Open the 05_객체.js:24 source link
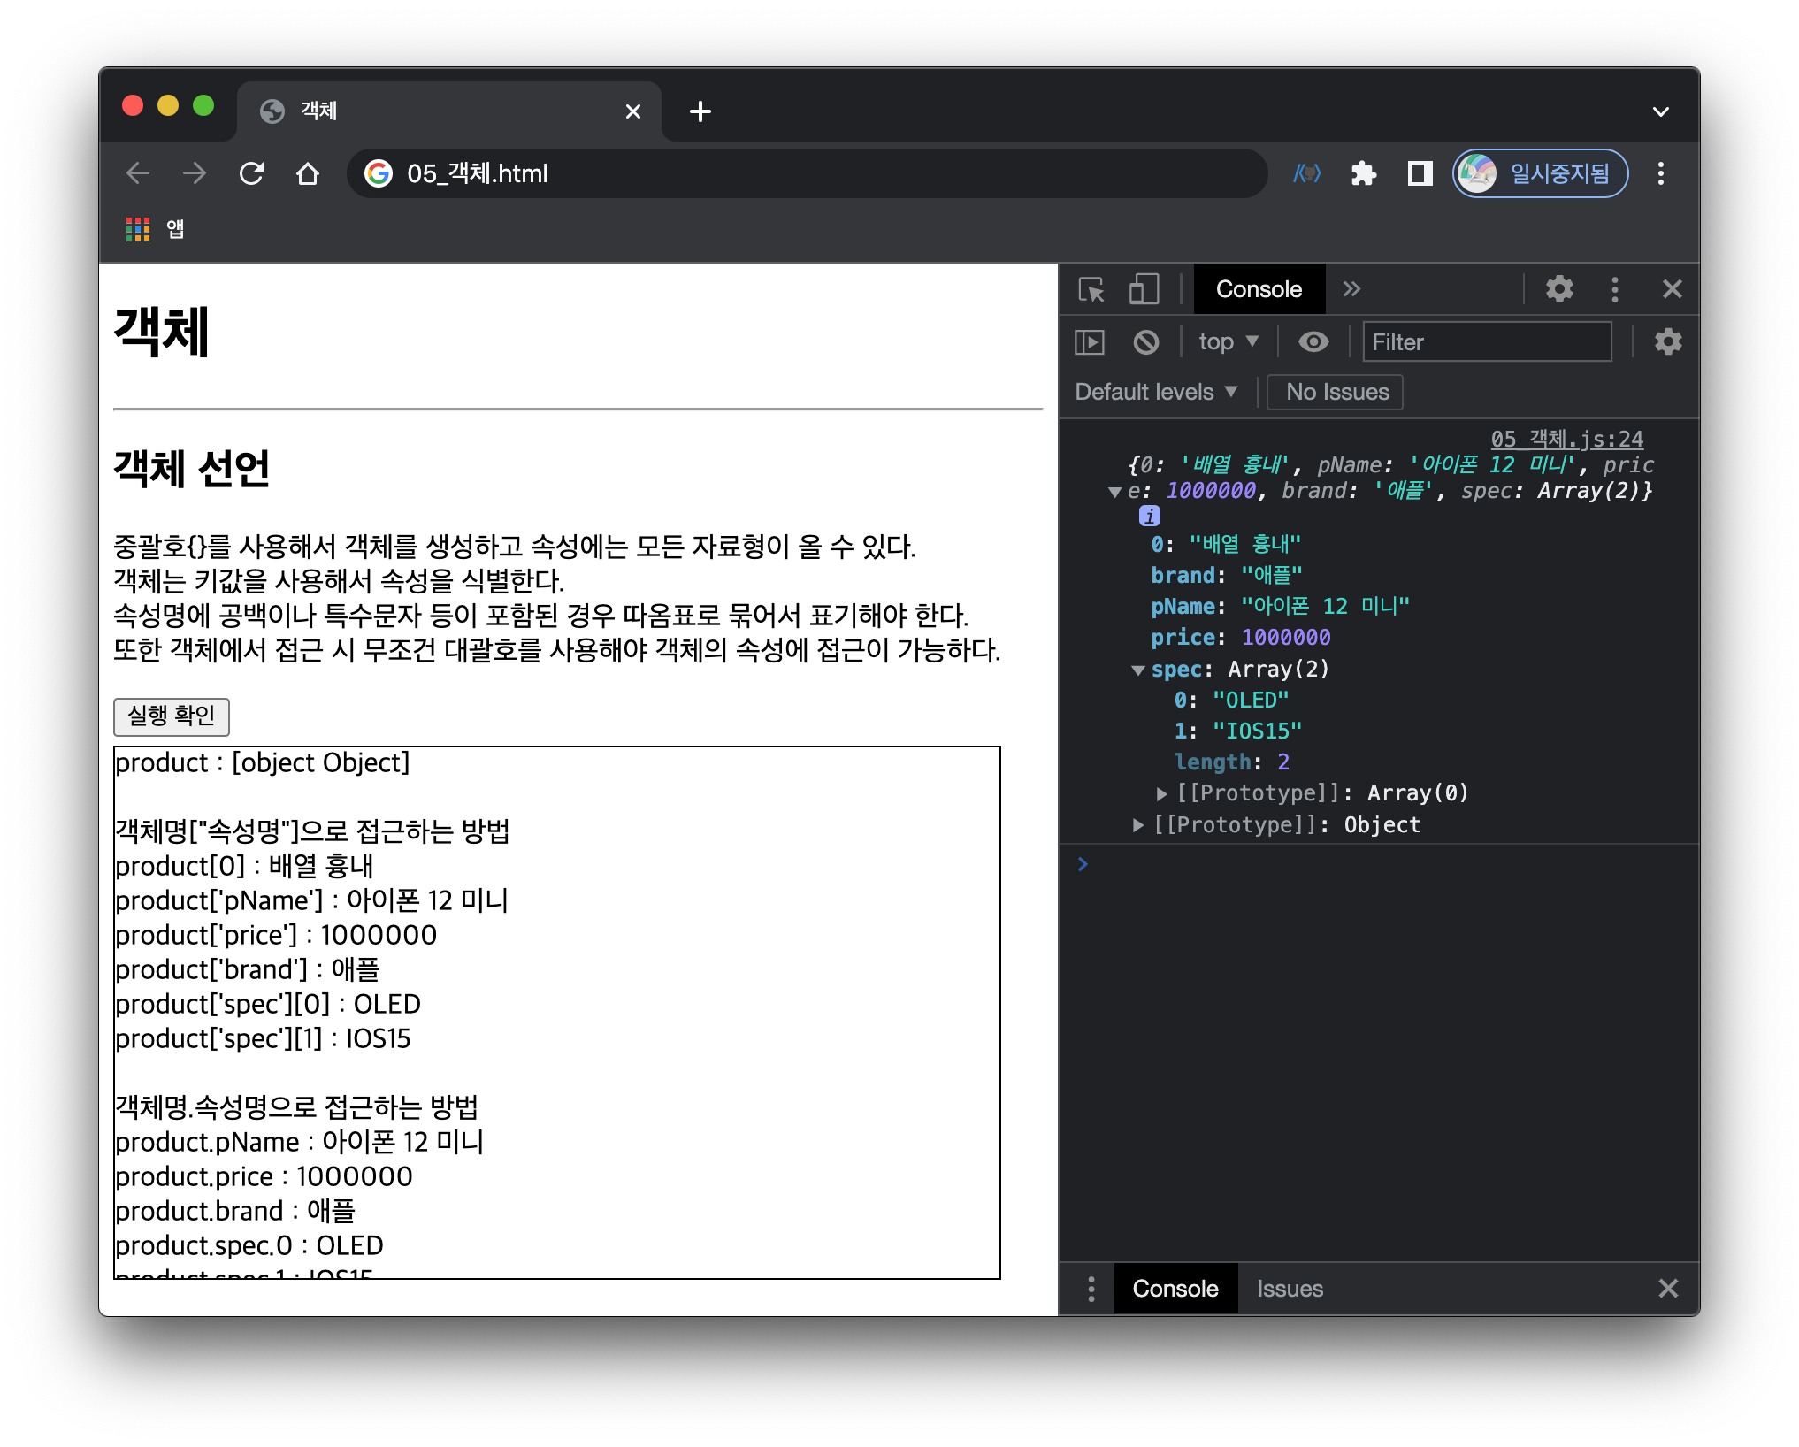This screenshot has width=1799, height=1447. tap(1566, 439)
